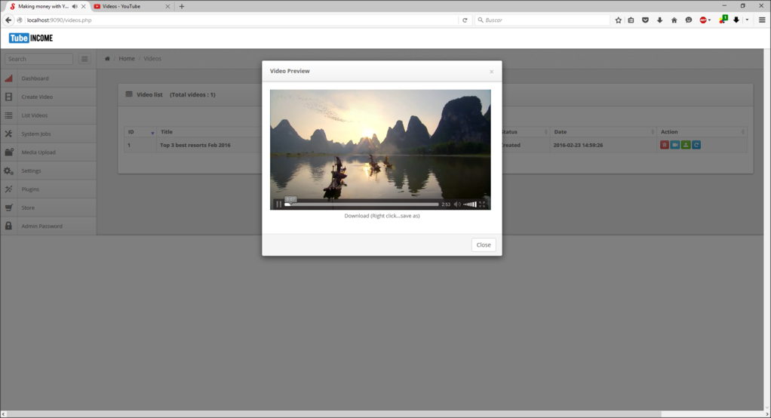
Task: Save to Pocket using the Pocket icon
Action: (645, 20)
